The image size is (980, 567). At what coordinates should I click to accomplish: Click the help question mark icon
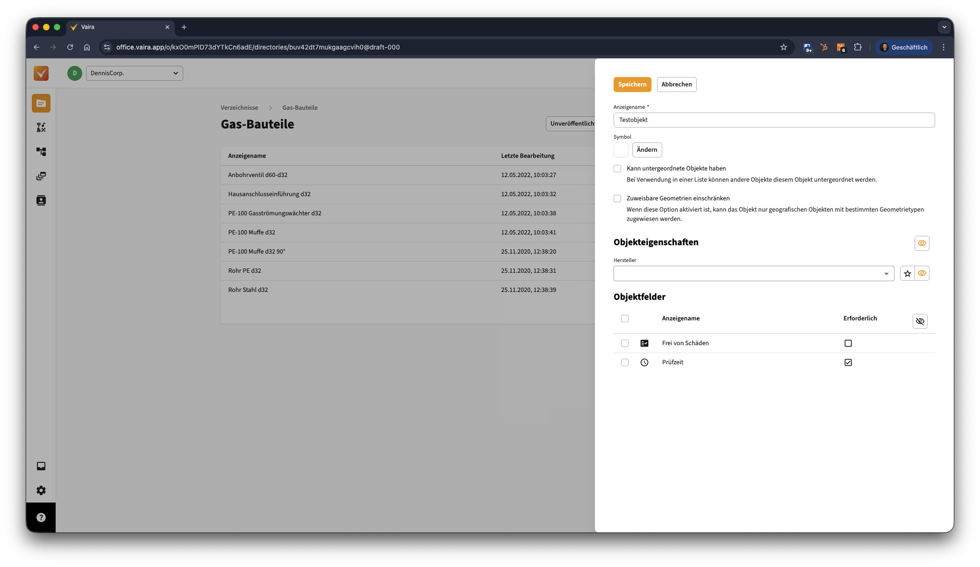coord(41,517)
